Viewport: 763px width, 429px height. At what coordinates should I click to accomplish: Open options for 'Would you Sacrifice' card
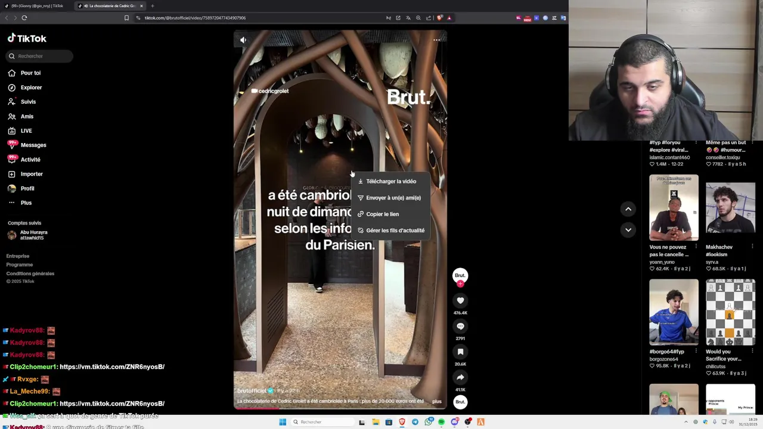[752, 352]
